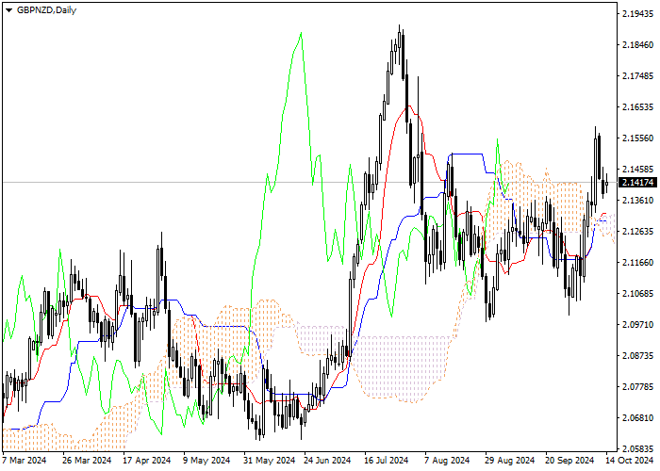Click the 16 Jul 2024 date label
The image size is (660, 471).
[386, 461]
